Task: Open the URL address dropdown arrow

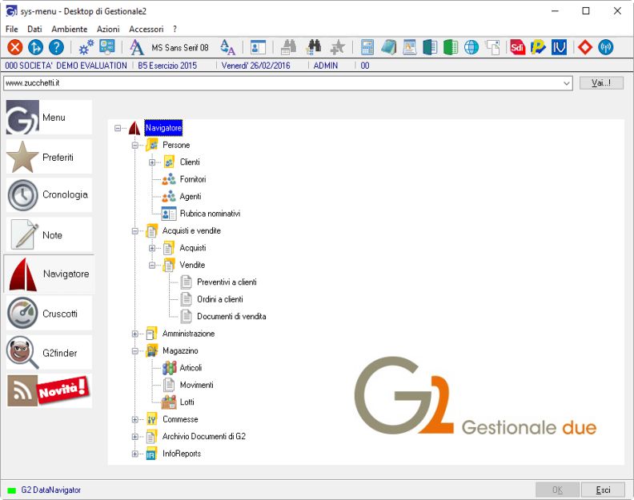Action: (x=567, y=83)
